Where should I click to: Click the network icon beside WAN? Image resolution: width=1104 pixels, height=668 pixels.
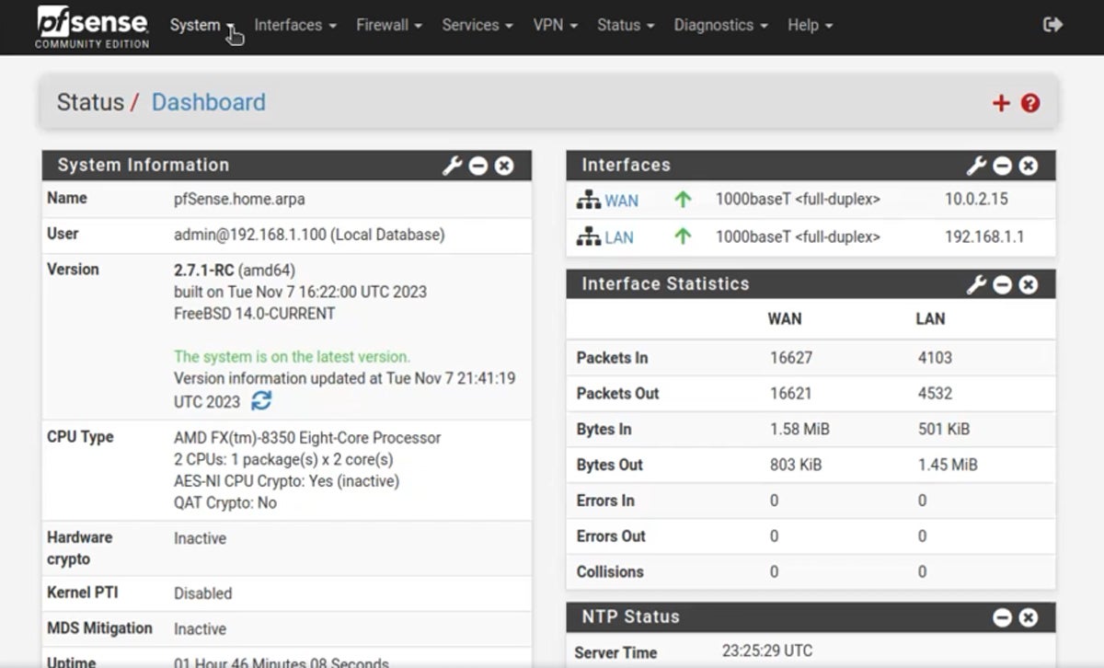click(588, 200)
